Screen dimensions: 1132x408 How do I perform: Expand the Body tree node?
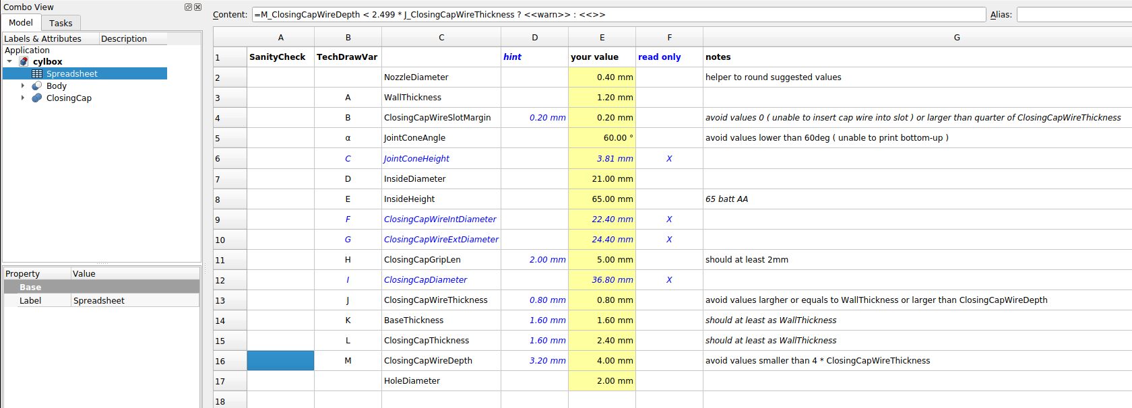click(22, 86)
